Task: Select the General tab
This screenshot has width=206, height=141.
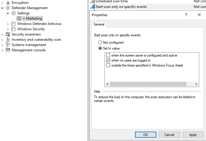Action: 99,24
